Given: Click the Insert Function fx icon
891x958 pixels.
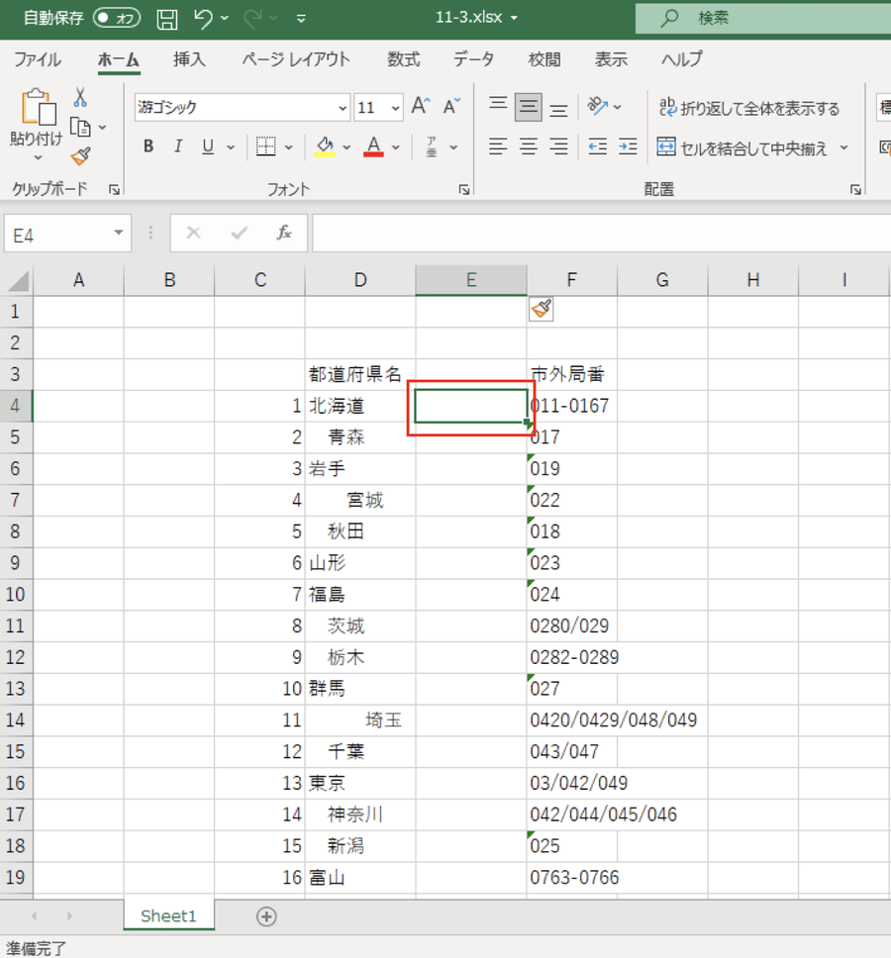Looking at the screenshot, I should (284, 233).
